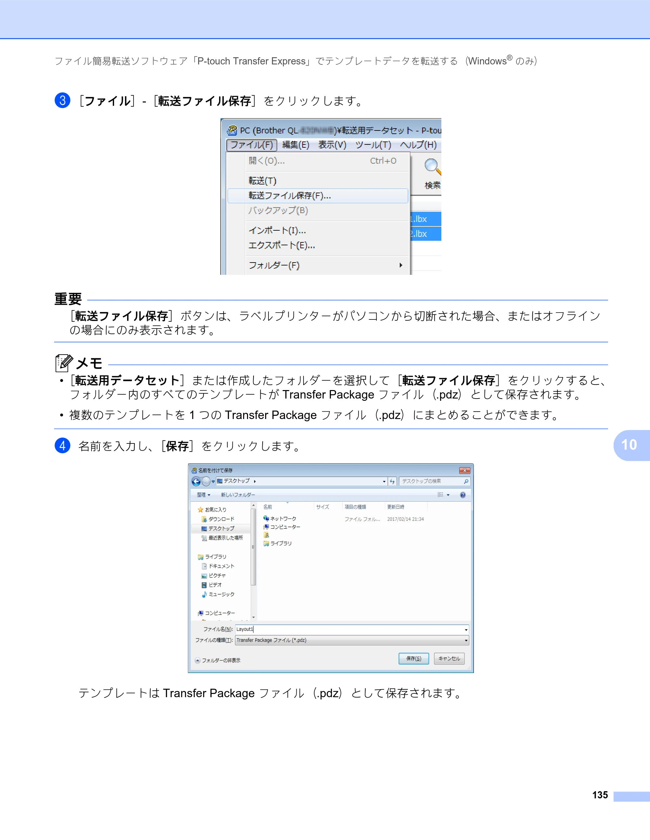Expand the フォルダー(F) submenu arrow

point(401,265)
